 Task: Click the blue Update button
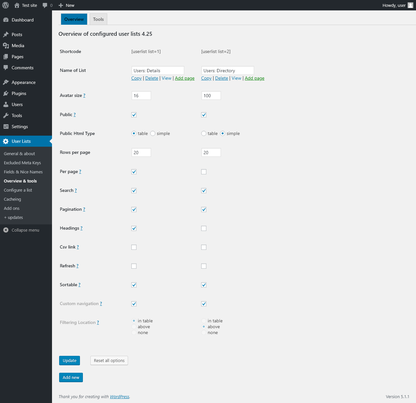point(70,360)
